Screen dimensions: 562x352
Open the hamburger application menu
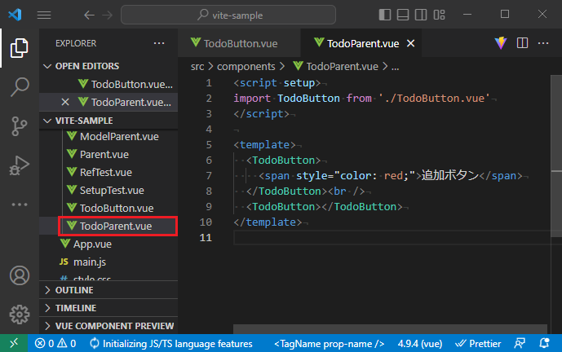coord(44,15)
